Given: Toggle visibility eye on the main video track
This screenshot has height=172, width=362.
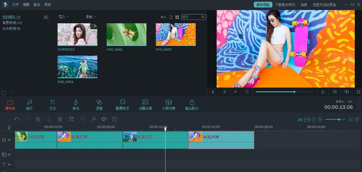Looking at the screenshot, I should (x=9, y=140).
